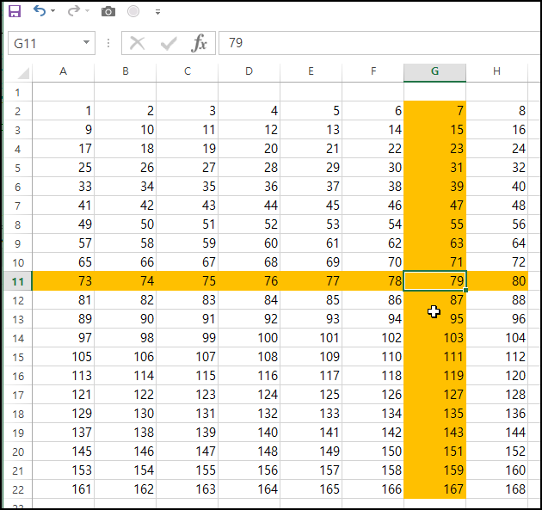Image resolution: width=542 pixels, height=510 pixels.
Task: Select column H header
Action: (496, 72)
